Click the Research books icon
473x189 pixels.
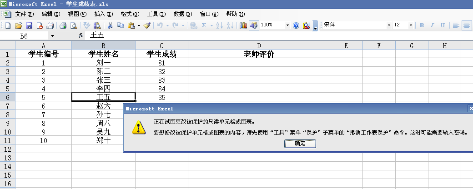(x=97, y=25)
